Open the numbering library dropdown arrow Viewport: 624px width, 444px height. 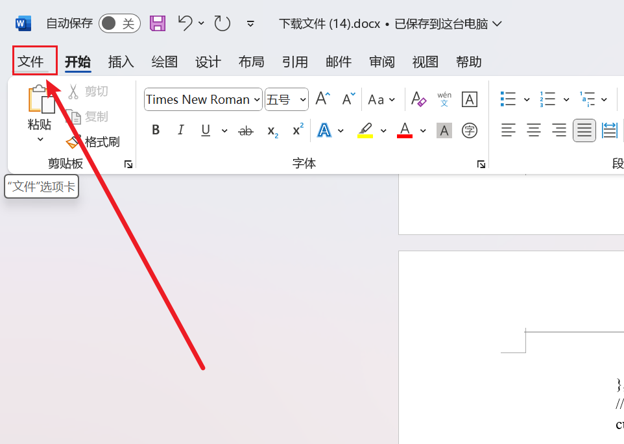pos(566,99)
